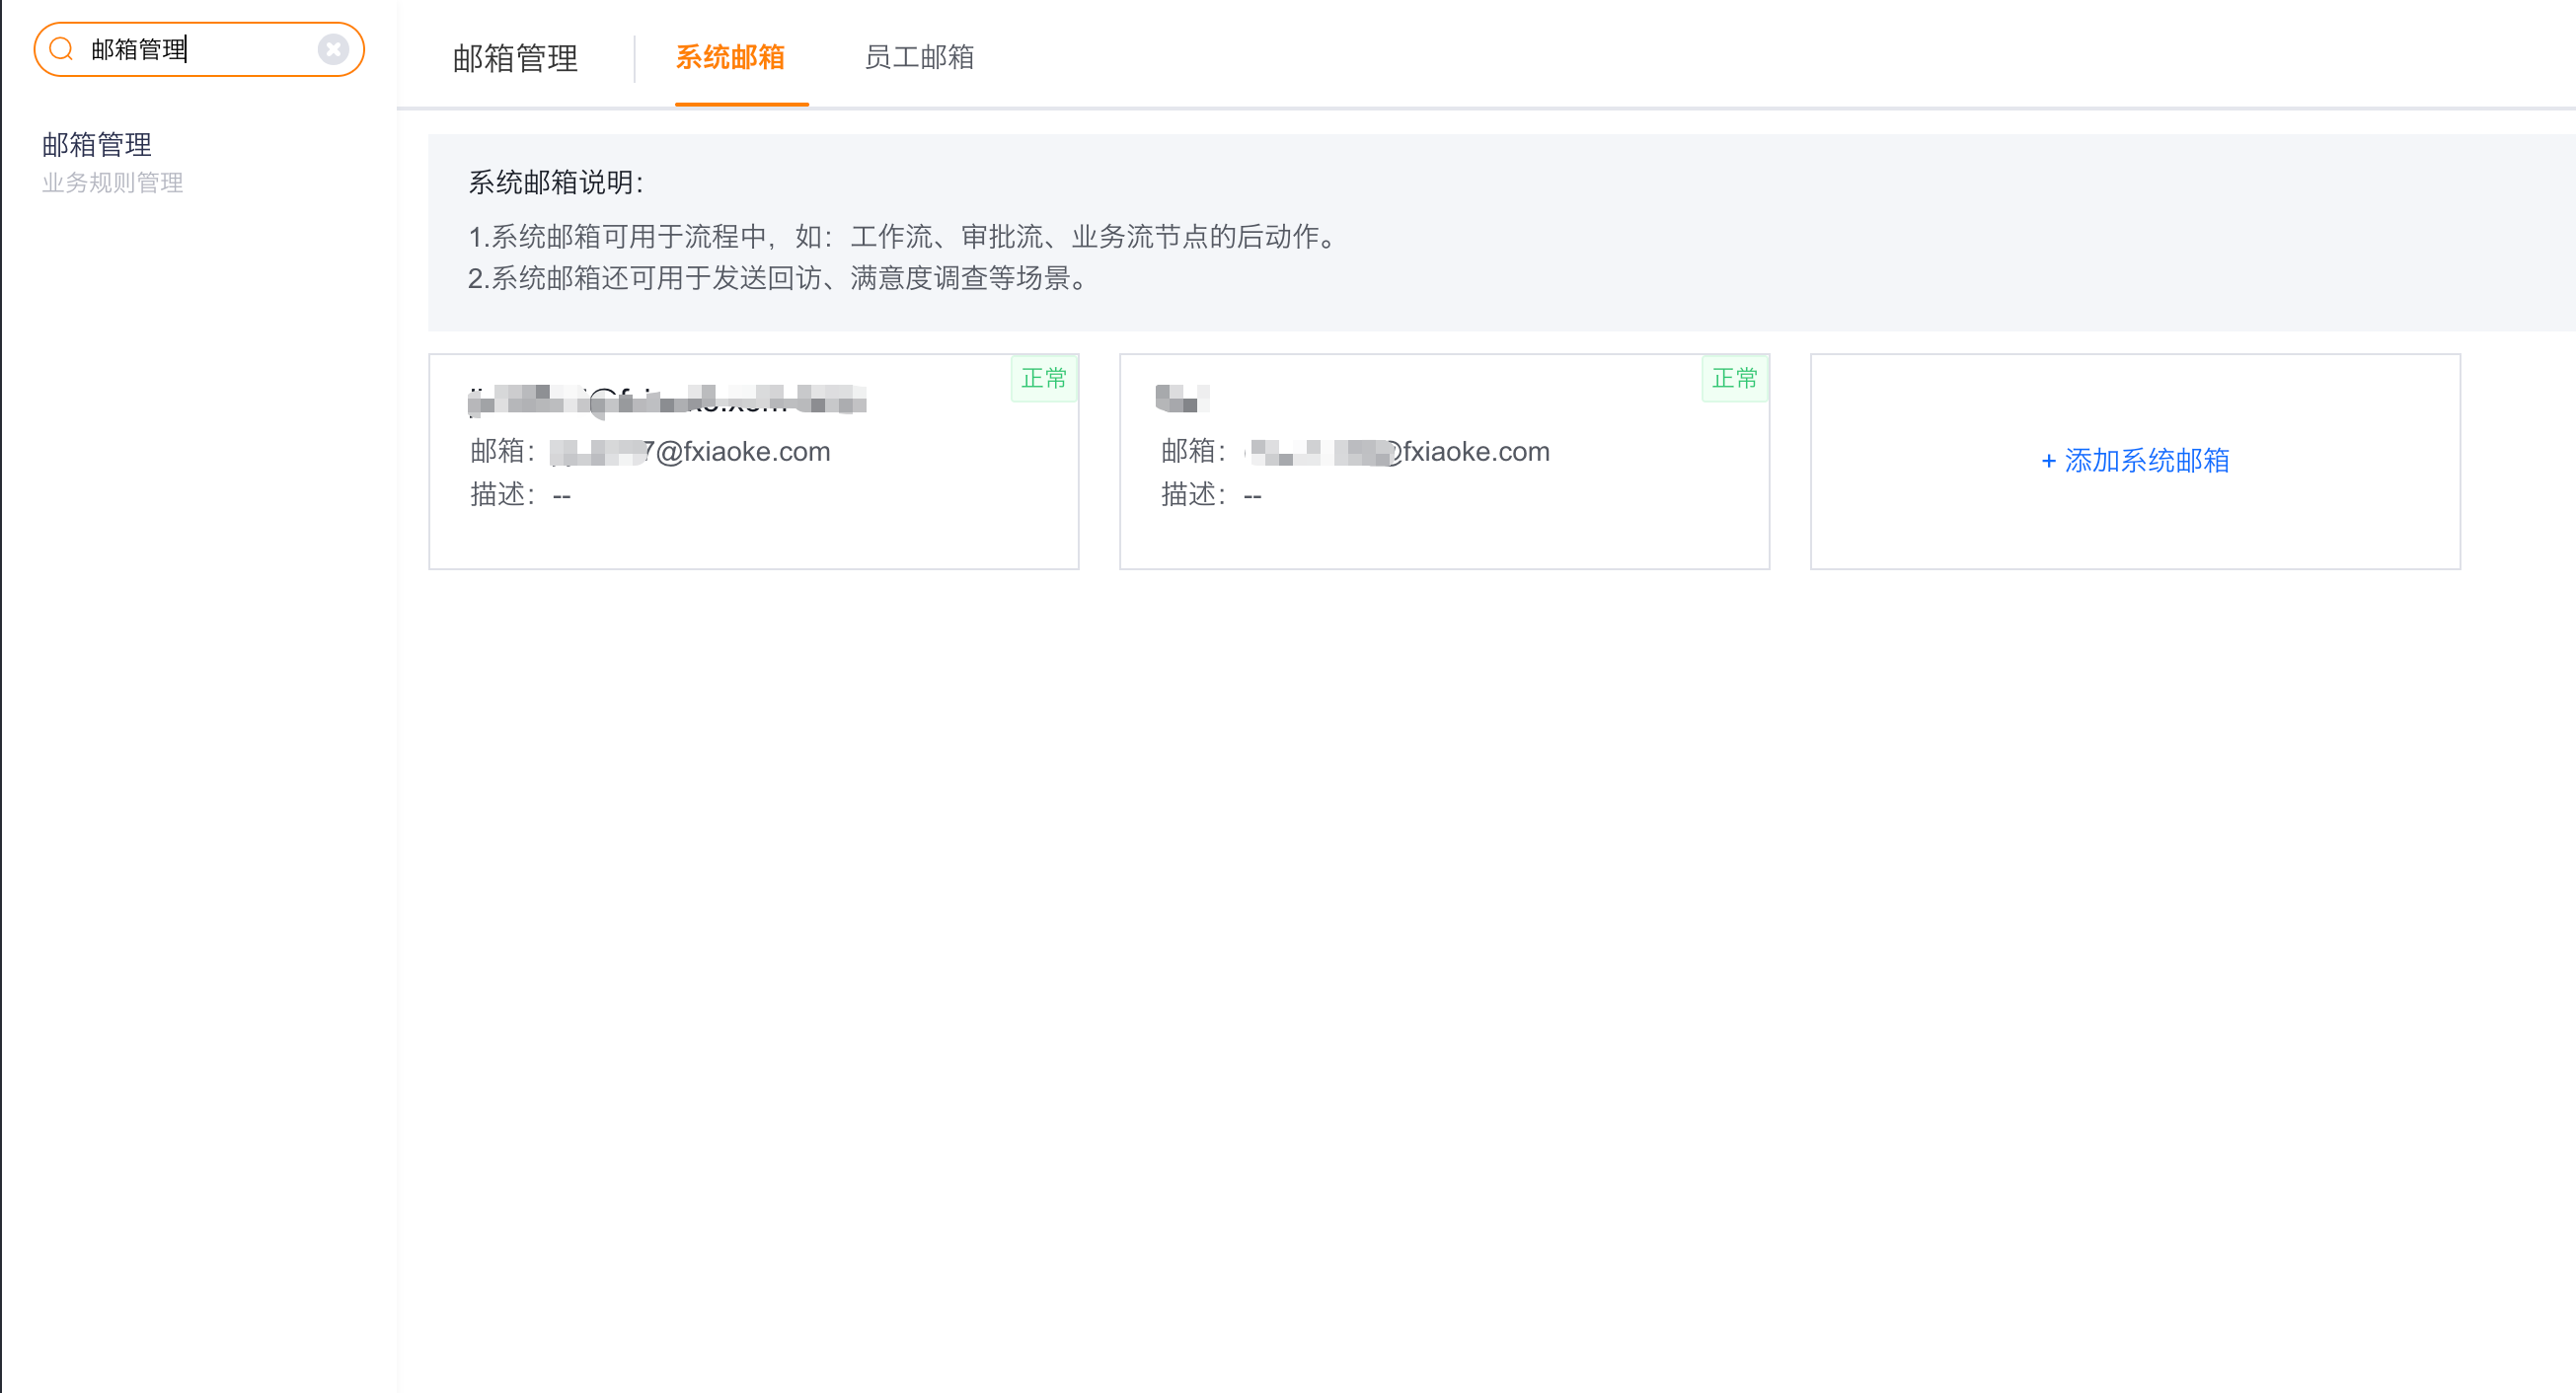The height and width of the screenshot is (1393, 2576).
Task: Click the note about 工作流、审批流
Action: tap(905, 237)
